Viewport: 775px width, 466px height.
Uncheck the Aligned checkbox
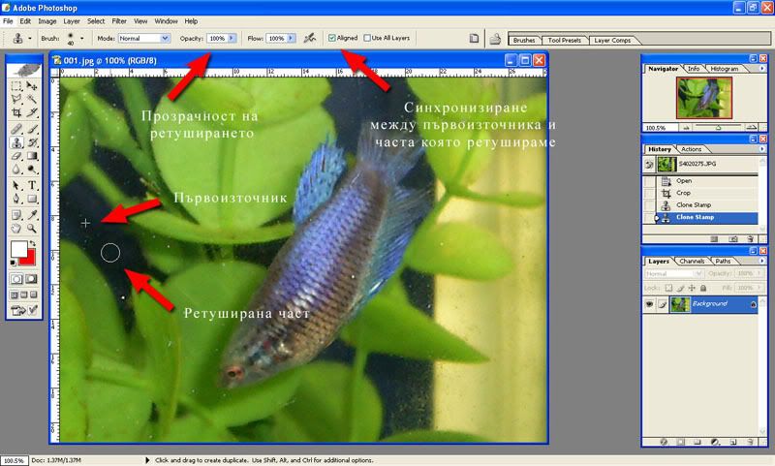pyautogui.click(x=332, y=38)
